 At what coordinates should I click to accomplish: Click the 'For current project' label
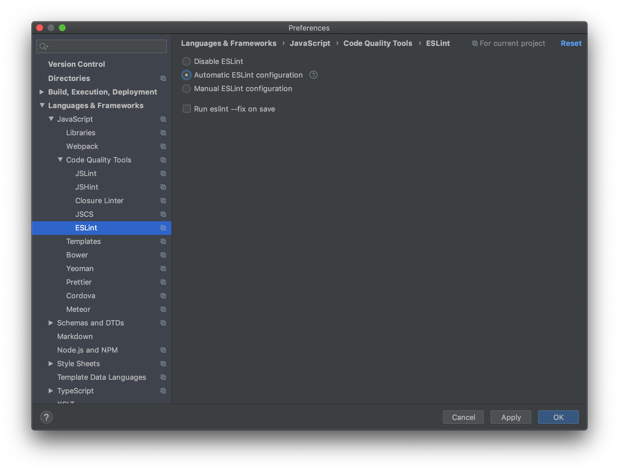tap(512, 43)
